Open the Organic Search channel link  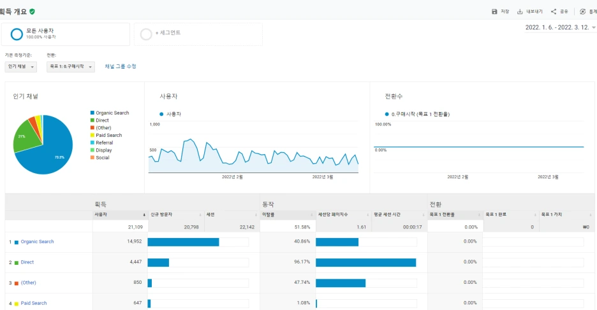pos(37,242)
